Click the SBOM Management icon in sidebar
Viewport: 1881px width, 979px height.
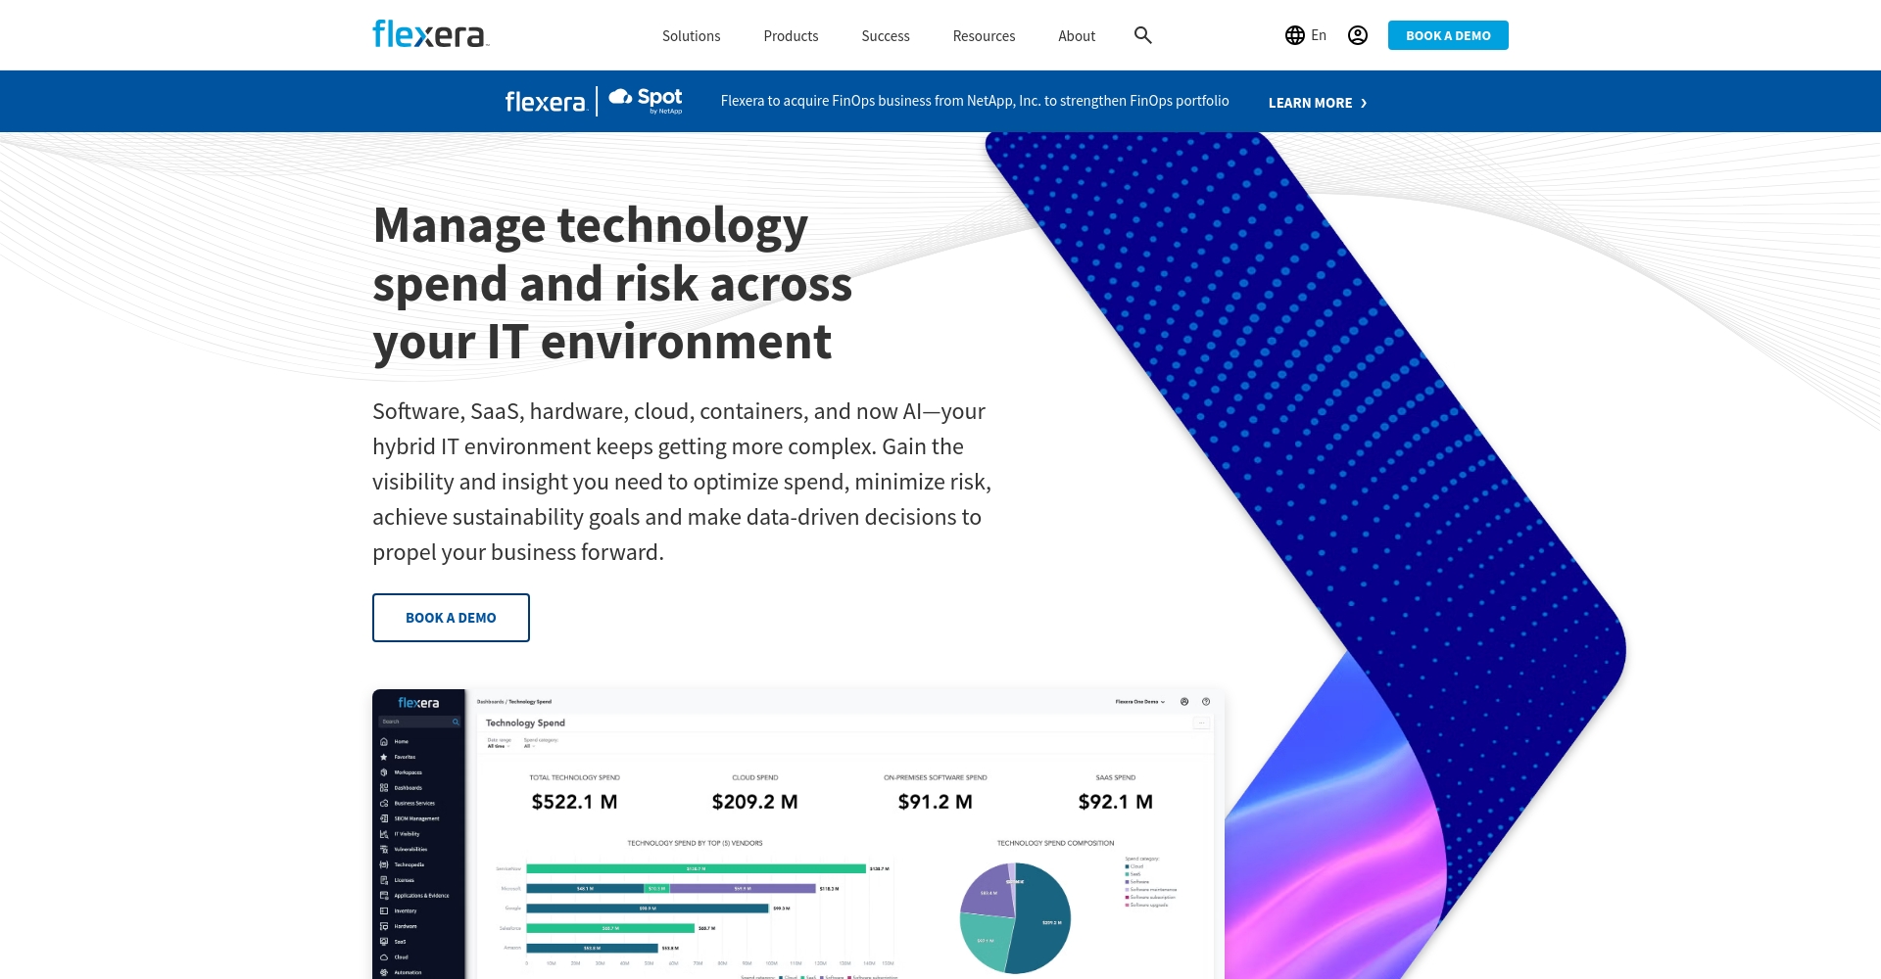[x=384, y=818]
